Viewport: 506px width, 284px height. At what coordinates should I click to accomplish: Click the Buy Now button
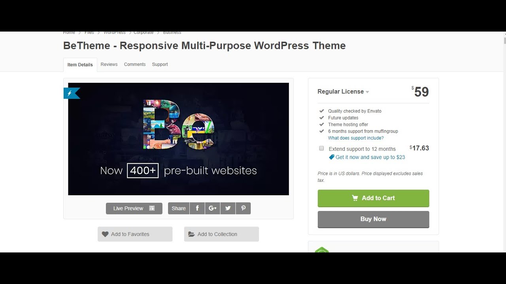coord(374,219)
